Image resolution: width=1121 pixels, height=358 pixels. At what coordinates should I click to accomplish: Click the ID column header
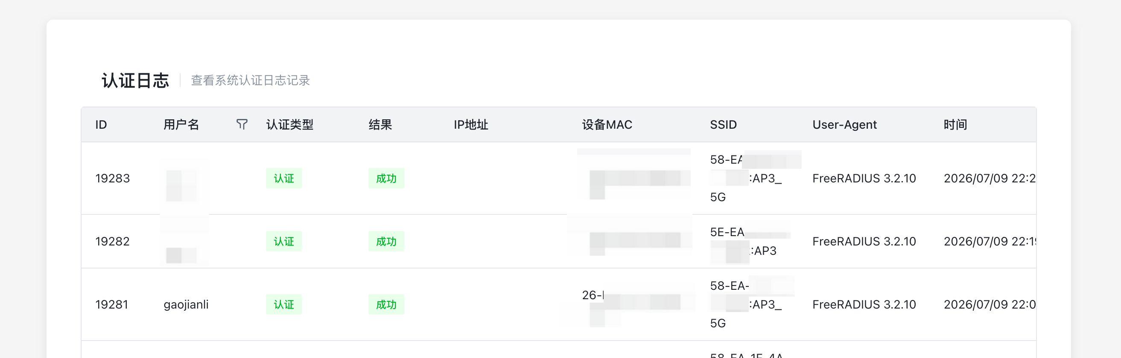(x=101, y=125)
